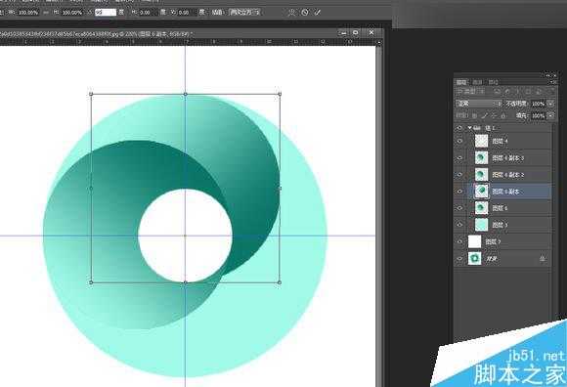Select the layer named 图层 6 副本 3
The height and width of the screenshot is (387, 567).
click(508, 158)
